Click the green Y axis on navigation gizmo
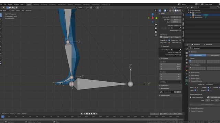 [x=156, y=18]
